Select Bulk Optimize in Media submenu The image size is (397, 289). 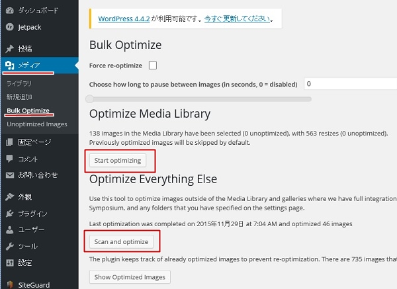[28, 110]
